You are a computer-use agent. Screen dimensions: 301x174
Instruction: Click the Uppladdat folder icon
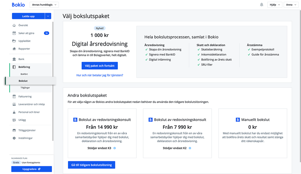pyautogui.click(x=14, y=41)
